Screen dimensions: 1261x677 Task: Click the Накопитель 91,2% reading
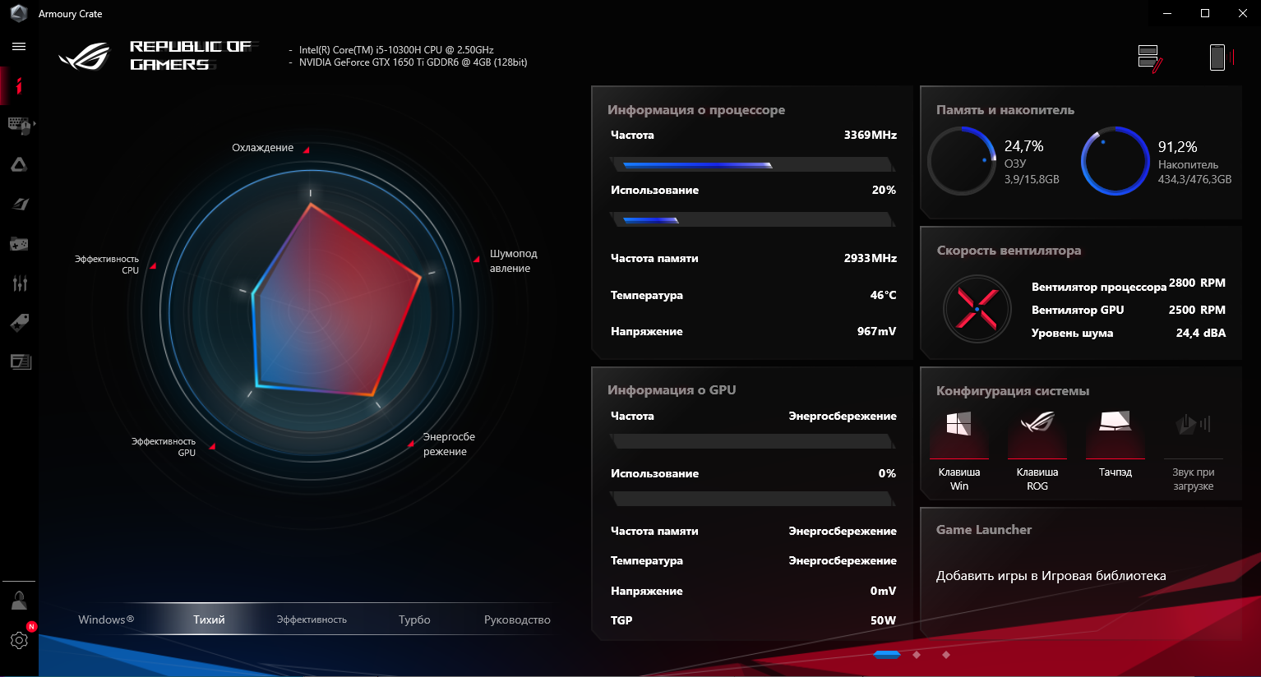1178,147
